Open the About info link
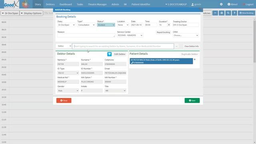This screenshot has width=256, height=144. [232, 4]
